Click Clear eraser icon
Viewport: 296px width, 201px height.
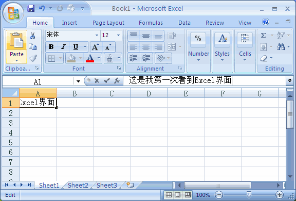point(263,58)
